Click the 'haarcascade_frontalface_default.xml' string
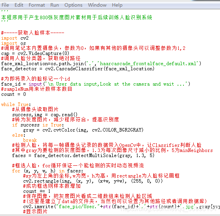Viewport: 220px width, 216px height. point(148,64)
